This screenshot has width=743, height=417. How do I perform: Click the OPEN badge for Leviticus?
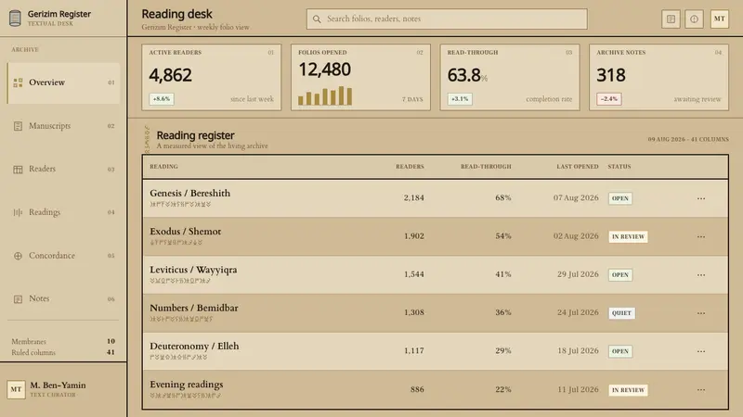tap(620, 275)
